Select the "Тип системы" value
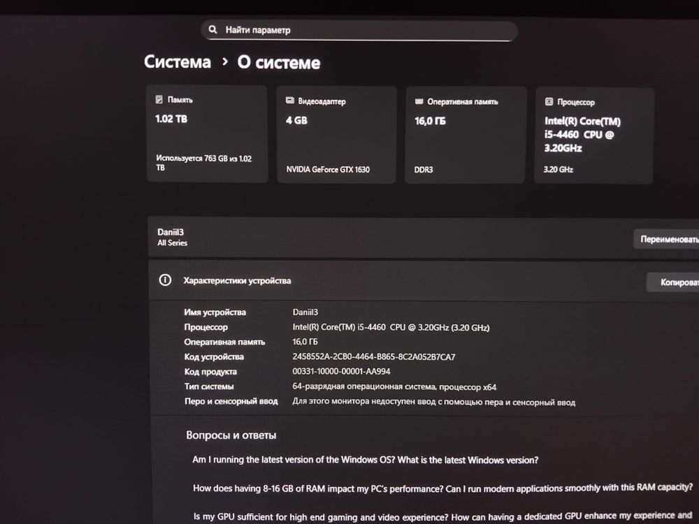699x524 pixels. click(394, 387)
